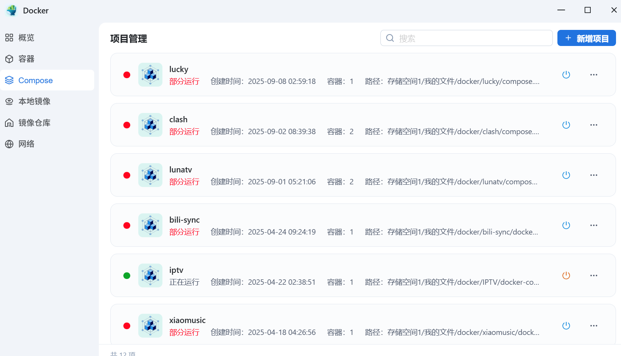Click the 部分运行 status of xiaomusic
This screenshot has width=621, height=356.
point(184,332)
